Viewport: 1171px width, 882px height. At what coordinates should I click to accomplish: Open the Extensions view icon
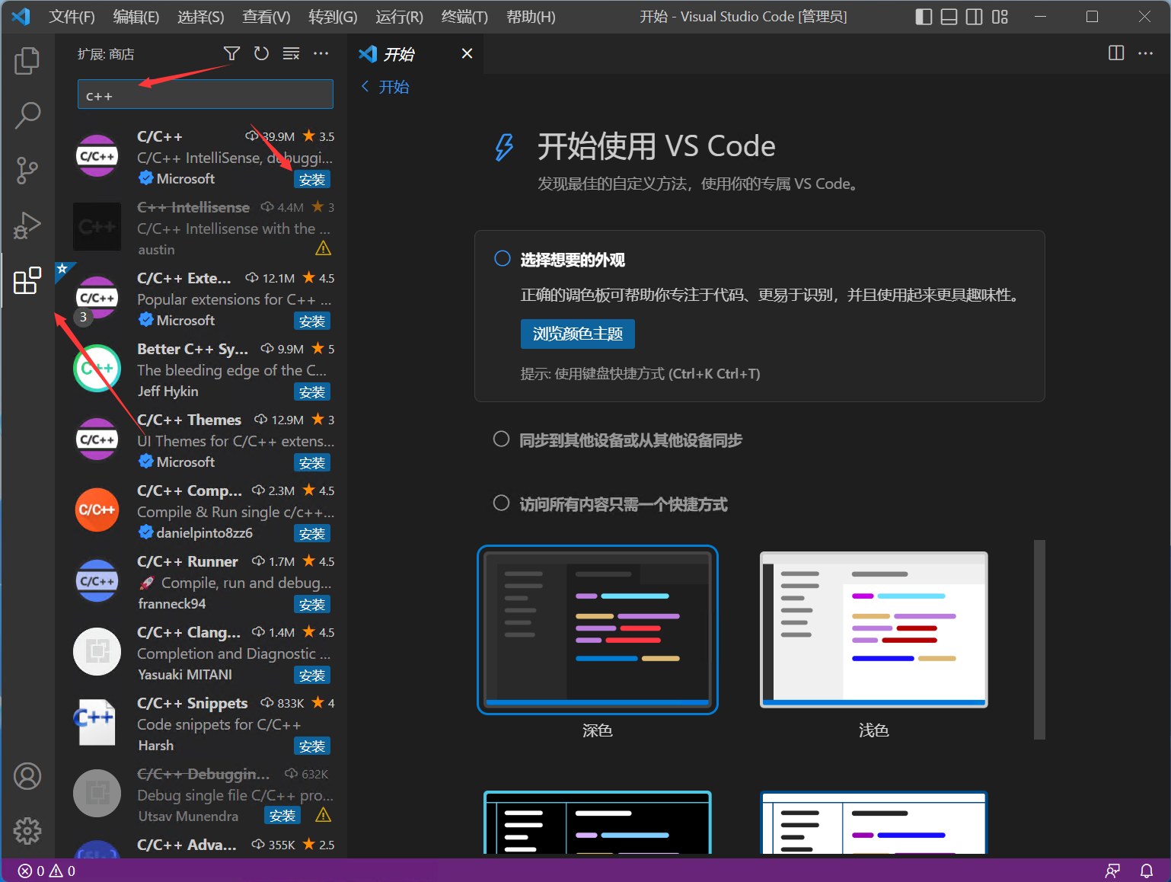(27, 280)
